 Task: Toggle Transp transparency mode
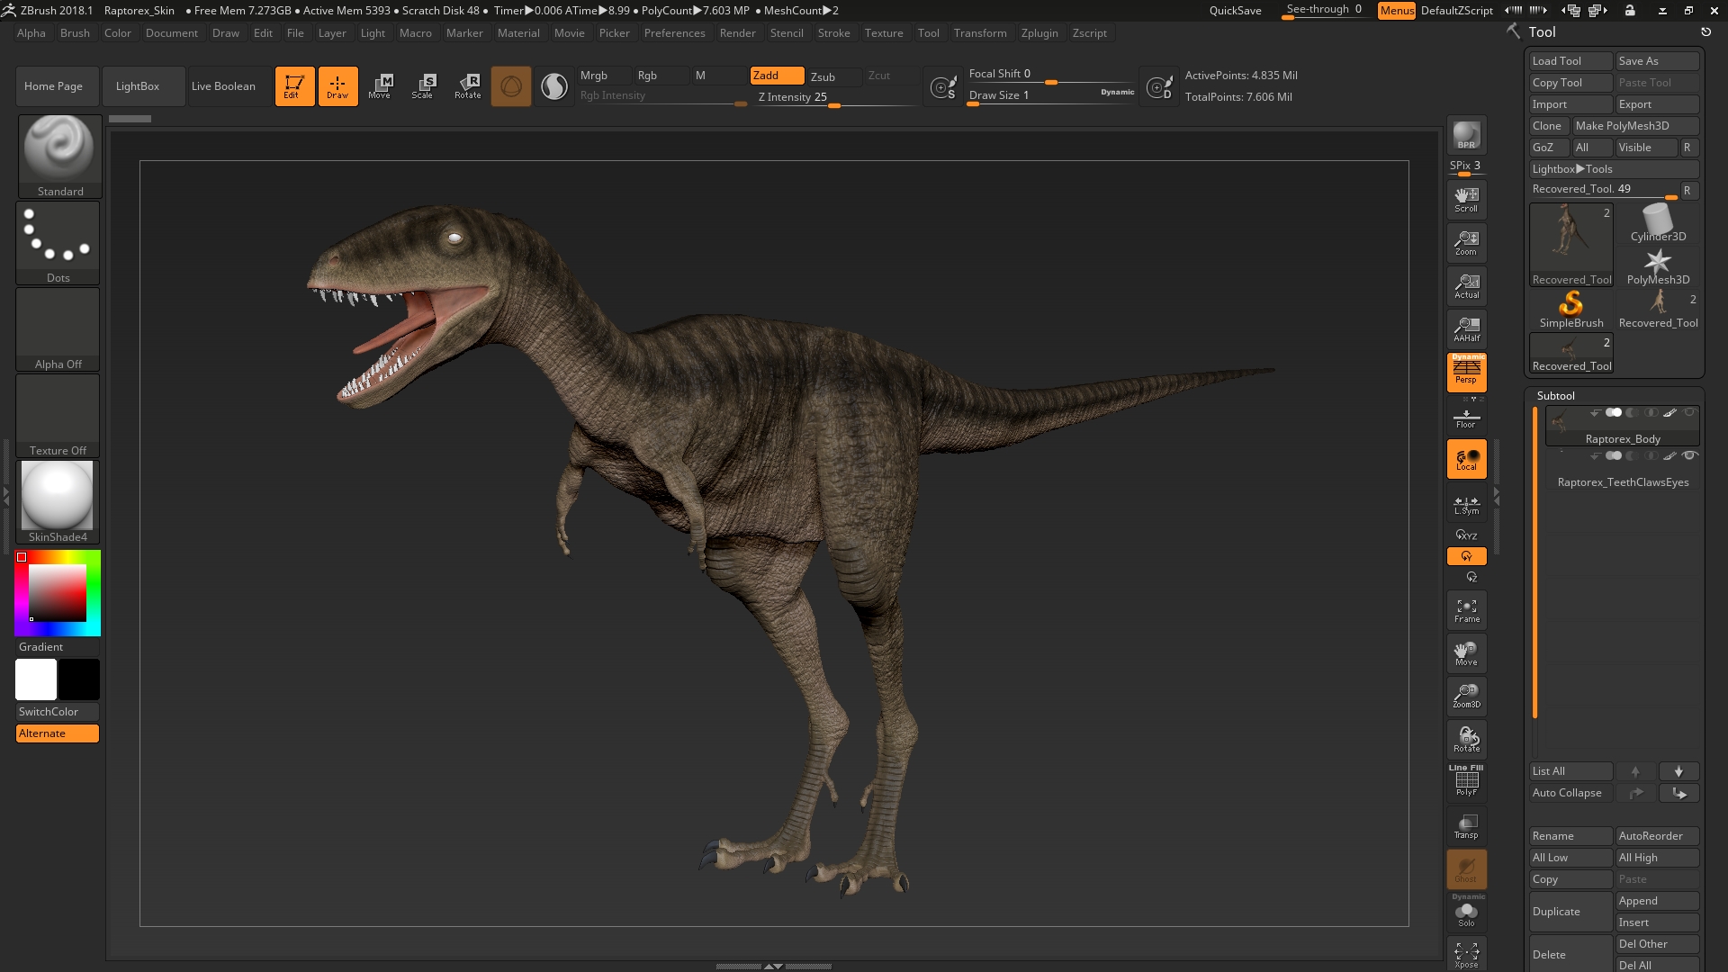pyautogui.click(x=1466, y=826)
